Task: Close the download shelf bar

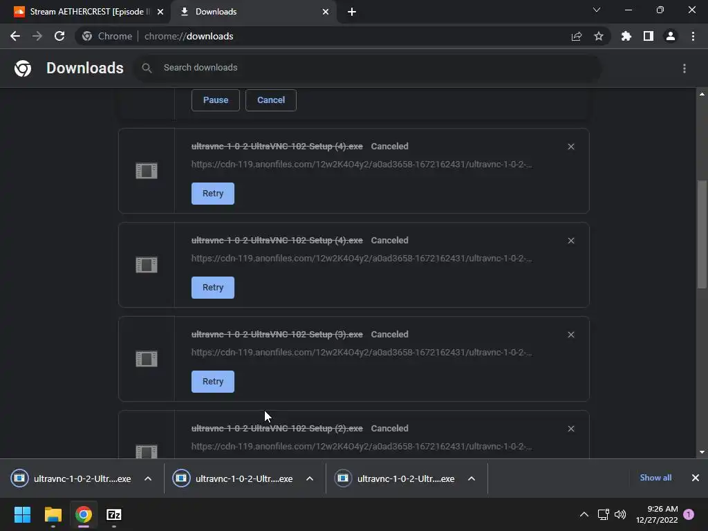Action: [696, 478]
